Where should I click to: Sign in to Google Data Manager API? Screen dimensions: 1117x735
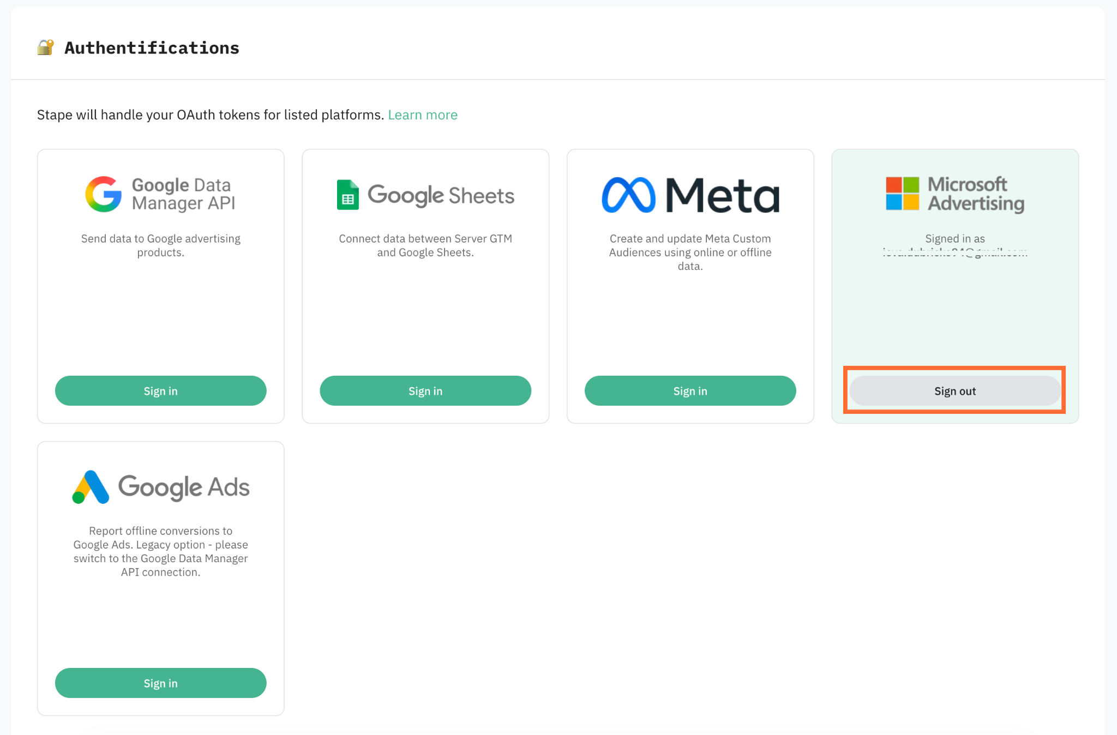pos(161,391)
